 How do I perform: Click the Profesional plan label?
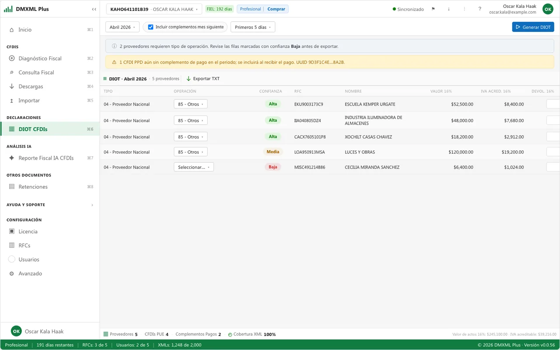click(250, 9)
